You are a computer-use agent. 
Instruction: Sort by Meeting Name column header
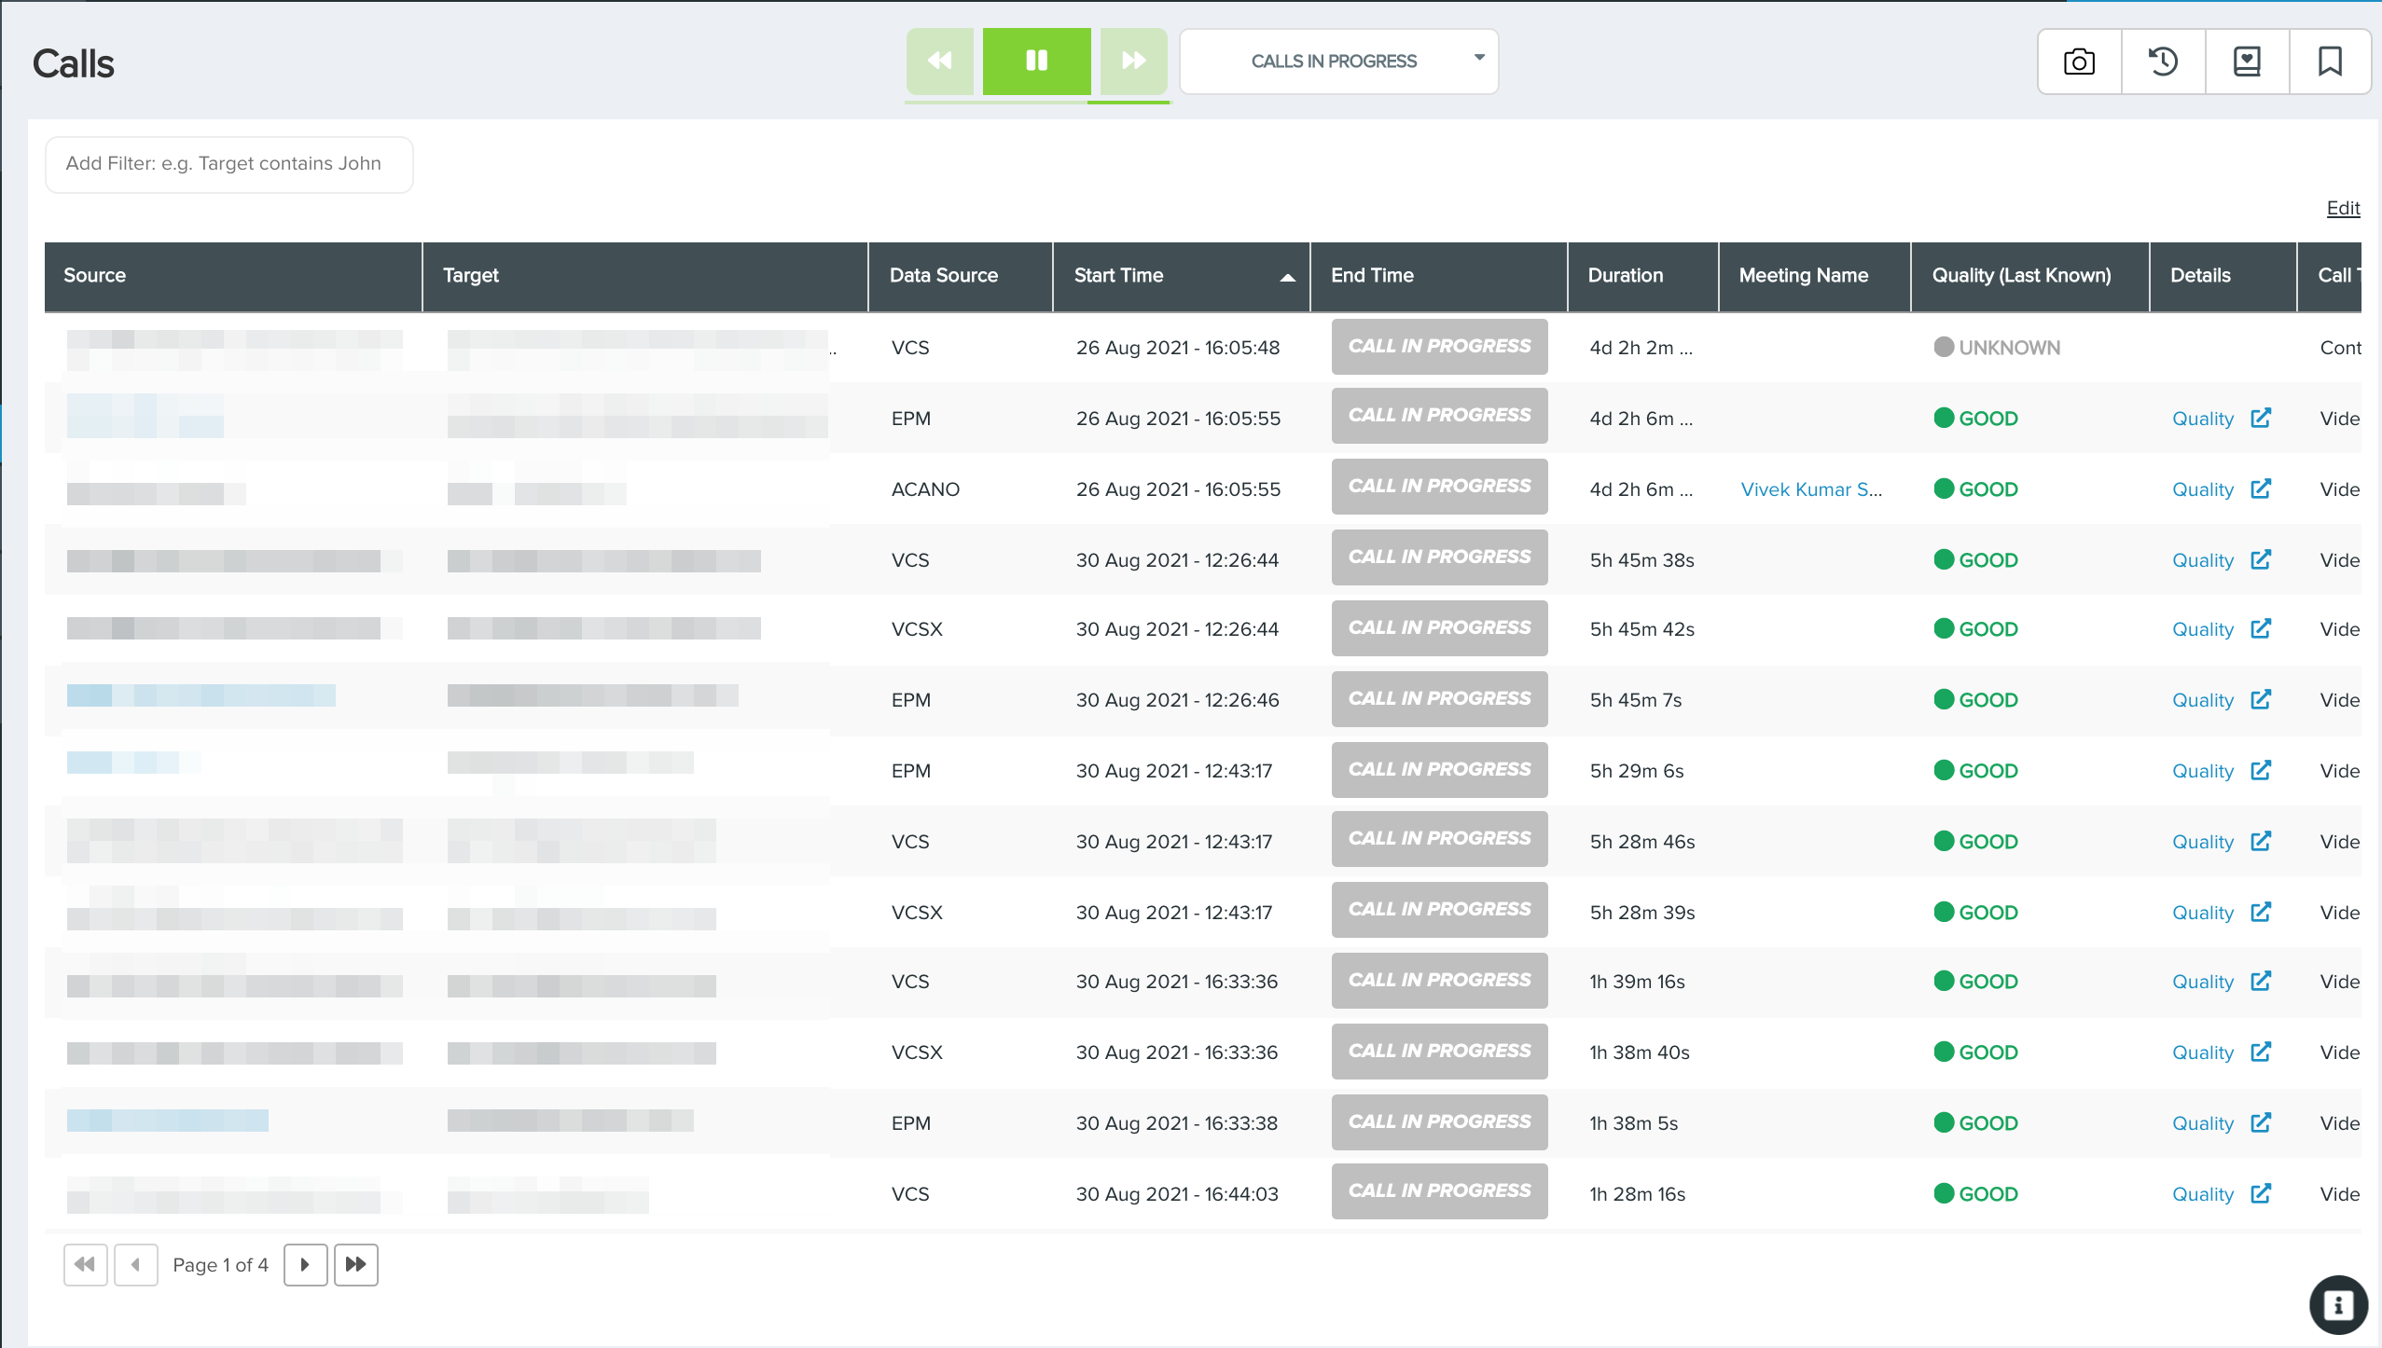(1815, 276)
